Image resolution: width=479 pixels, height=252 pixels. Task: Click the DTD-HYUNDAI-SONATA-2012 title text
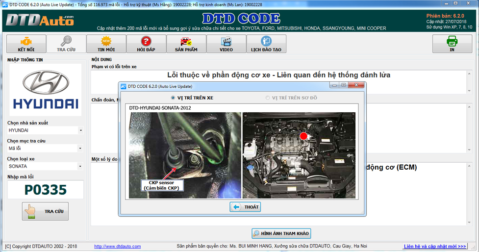click(160, 108)
